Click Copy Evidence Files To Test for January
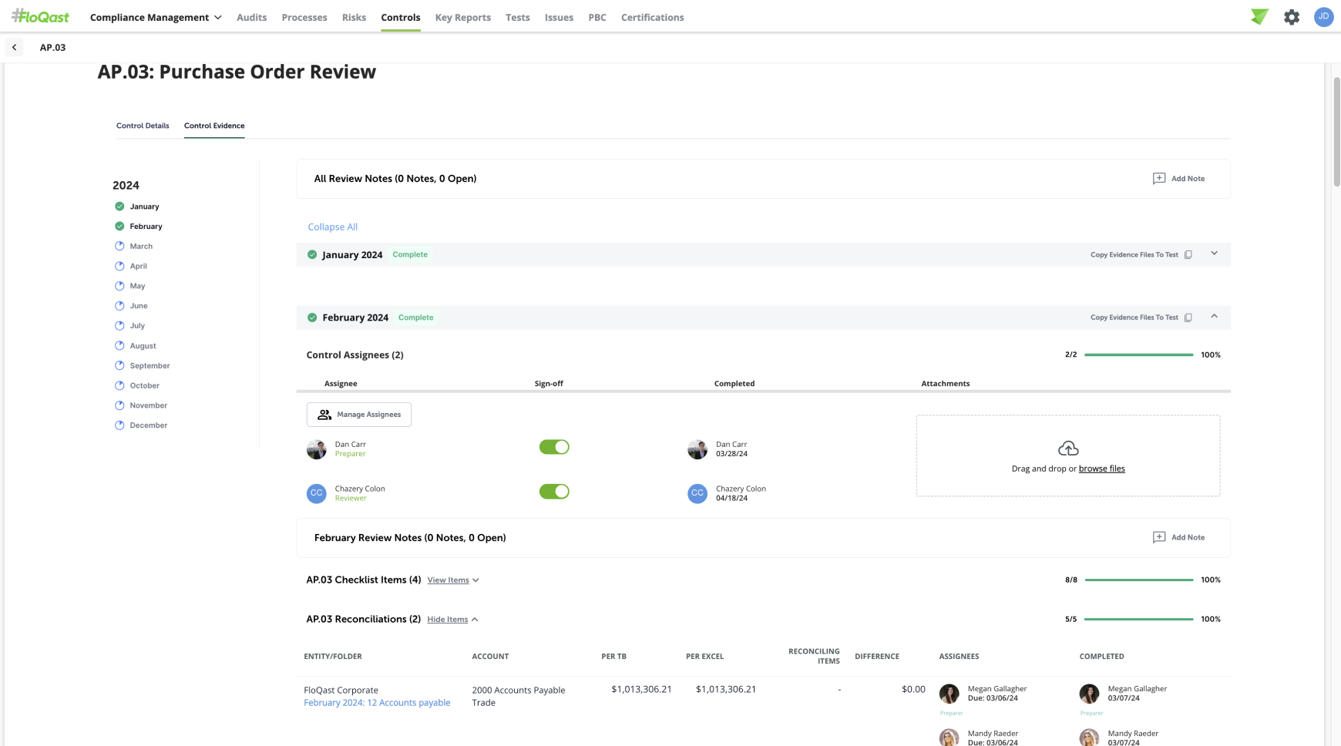The height and width of the screenshot is (746, 1341). coord(1134,255)
